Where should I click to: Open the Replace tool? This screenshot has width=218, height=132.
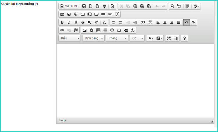point(179,6)
